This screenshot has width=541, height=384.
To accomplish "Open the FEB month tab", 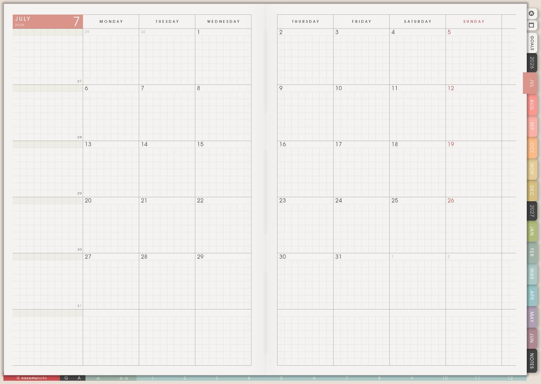I will tap(532, 253).
